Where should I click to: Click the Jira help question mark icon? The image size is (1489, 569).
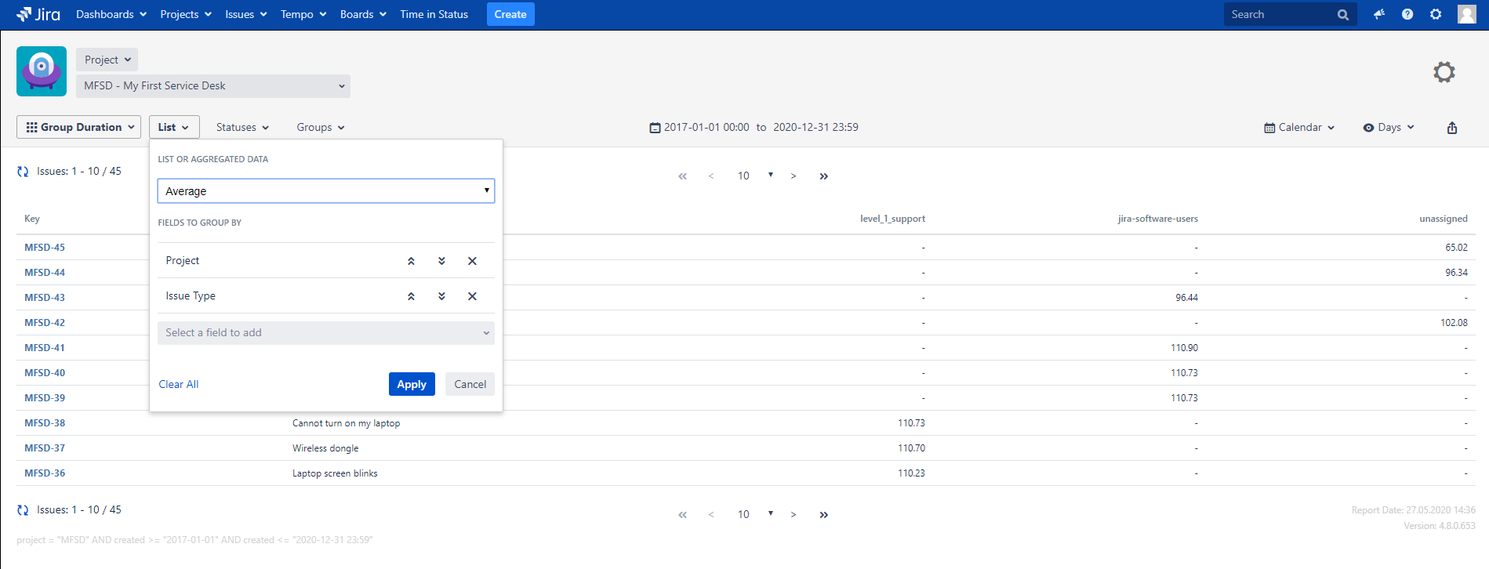1407,14
